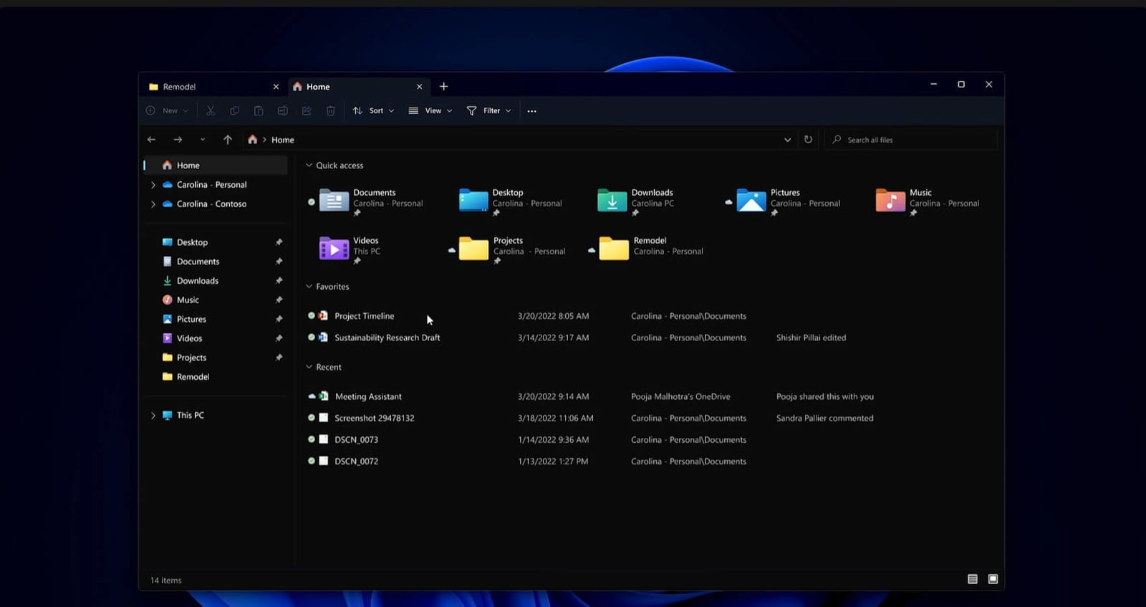Click the Cut scissors icon in toolbar
The width and height of the screenshot is (1146, 607).
tap(211, 111)
